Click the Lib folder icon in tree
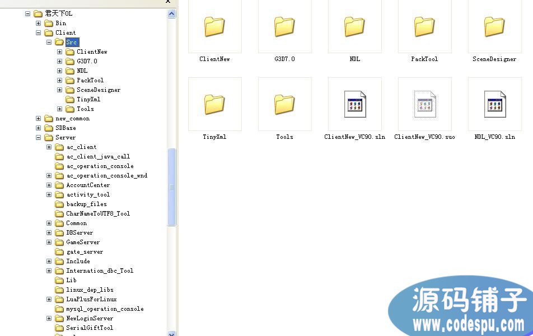Screen dimensions: 533x336 tap(59, 280)
